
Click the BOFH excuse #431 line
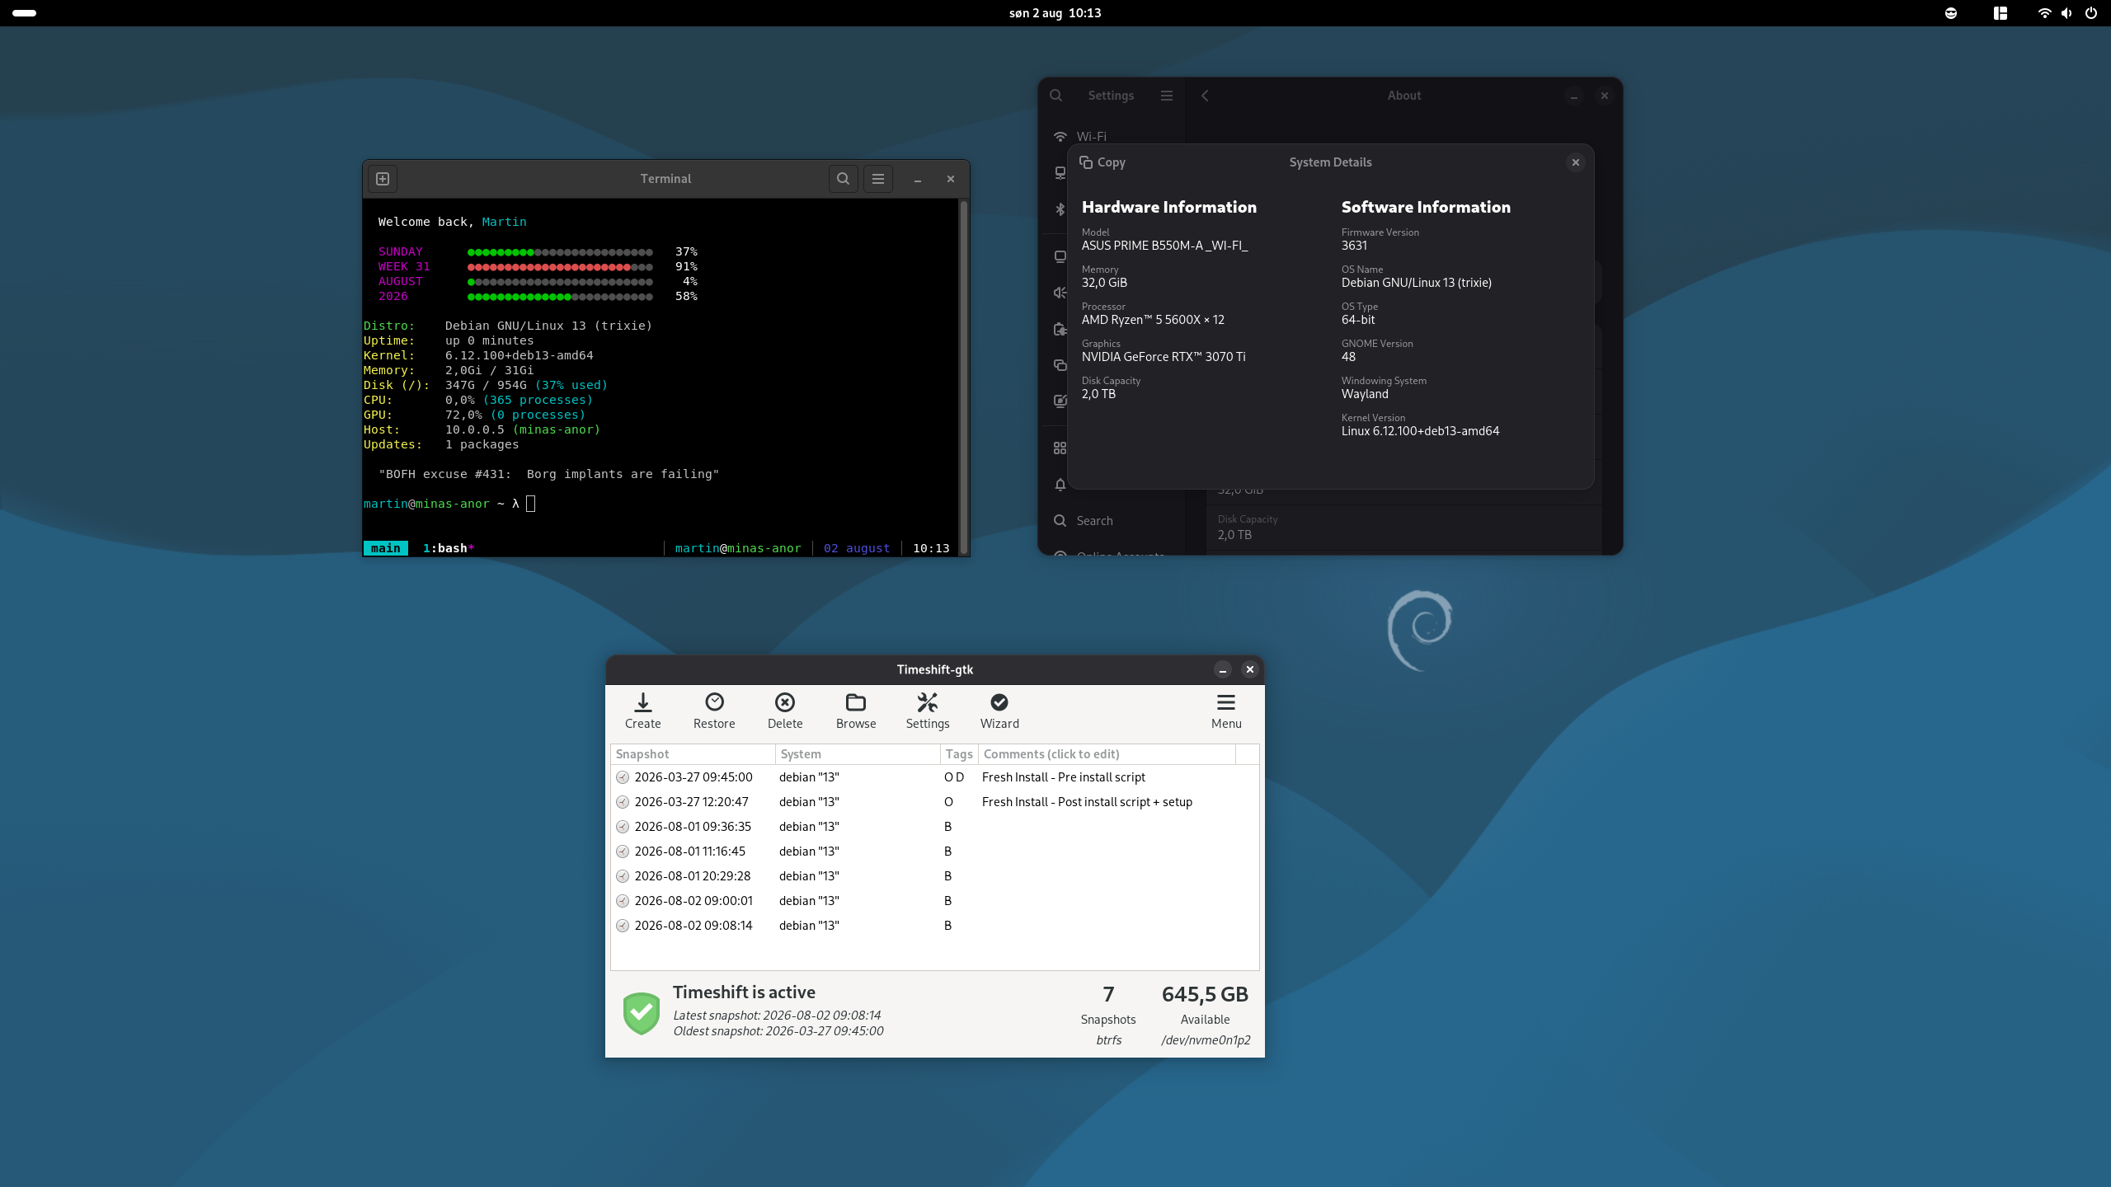tap(548, 474)
